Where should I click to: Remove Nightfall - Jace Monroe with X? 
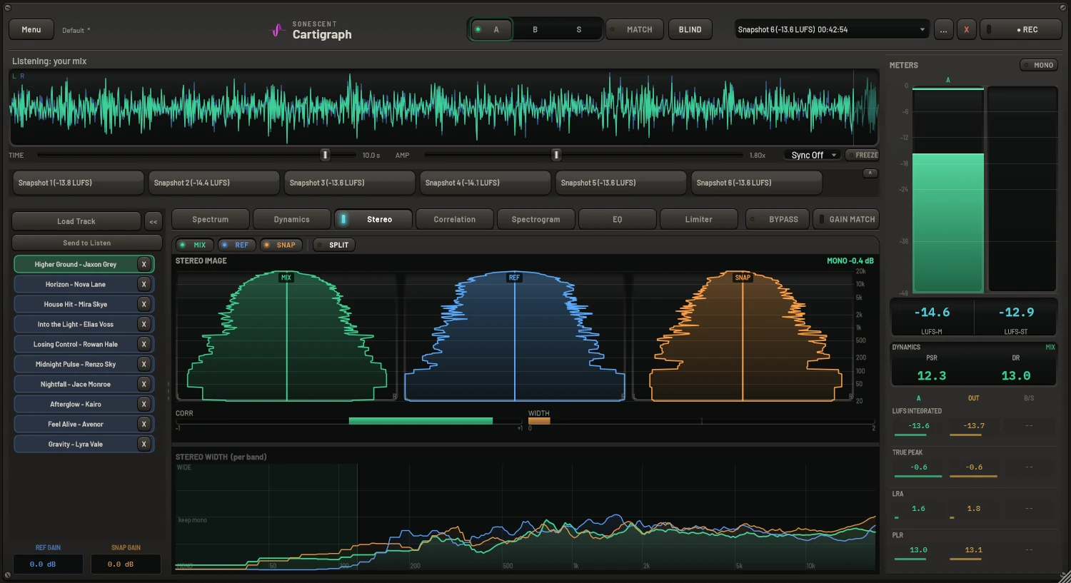[144, 384]
